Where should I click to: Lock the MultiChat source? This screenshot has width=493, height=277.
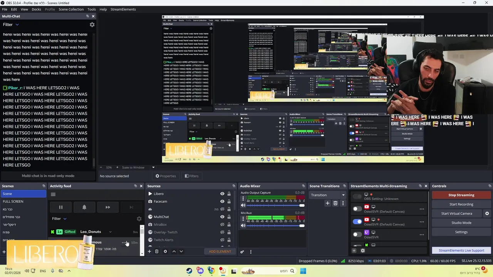229,217
